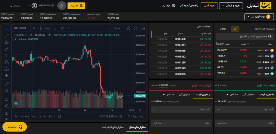Open the step-by-step guide link

click(x=189, y=6)
